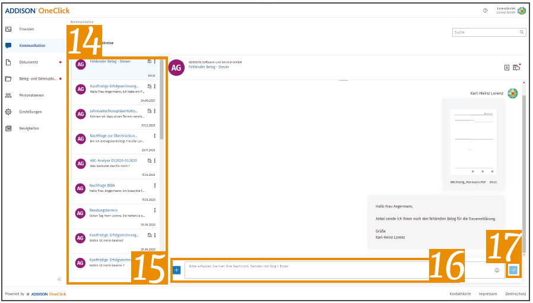Open more options for ABC-Analyse conversation
This screenshot has width=533, height=303.
155,161
